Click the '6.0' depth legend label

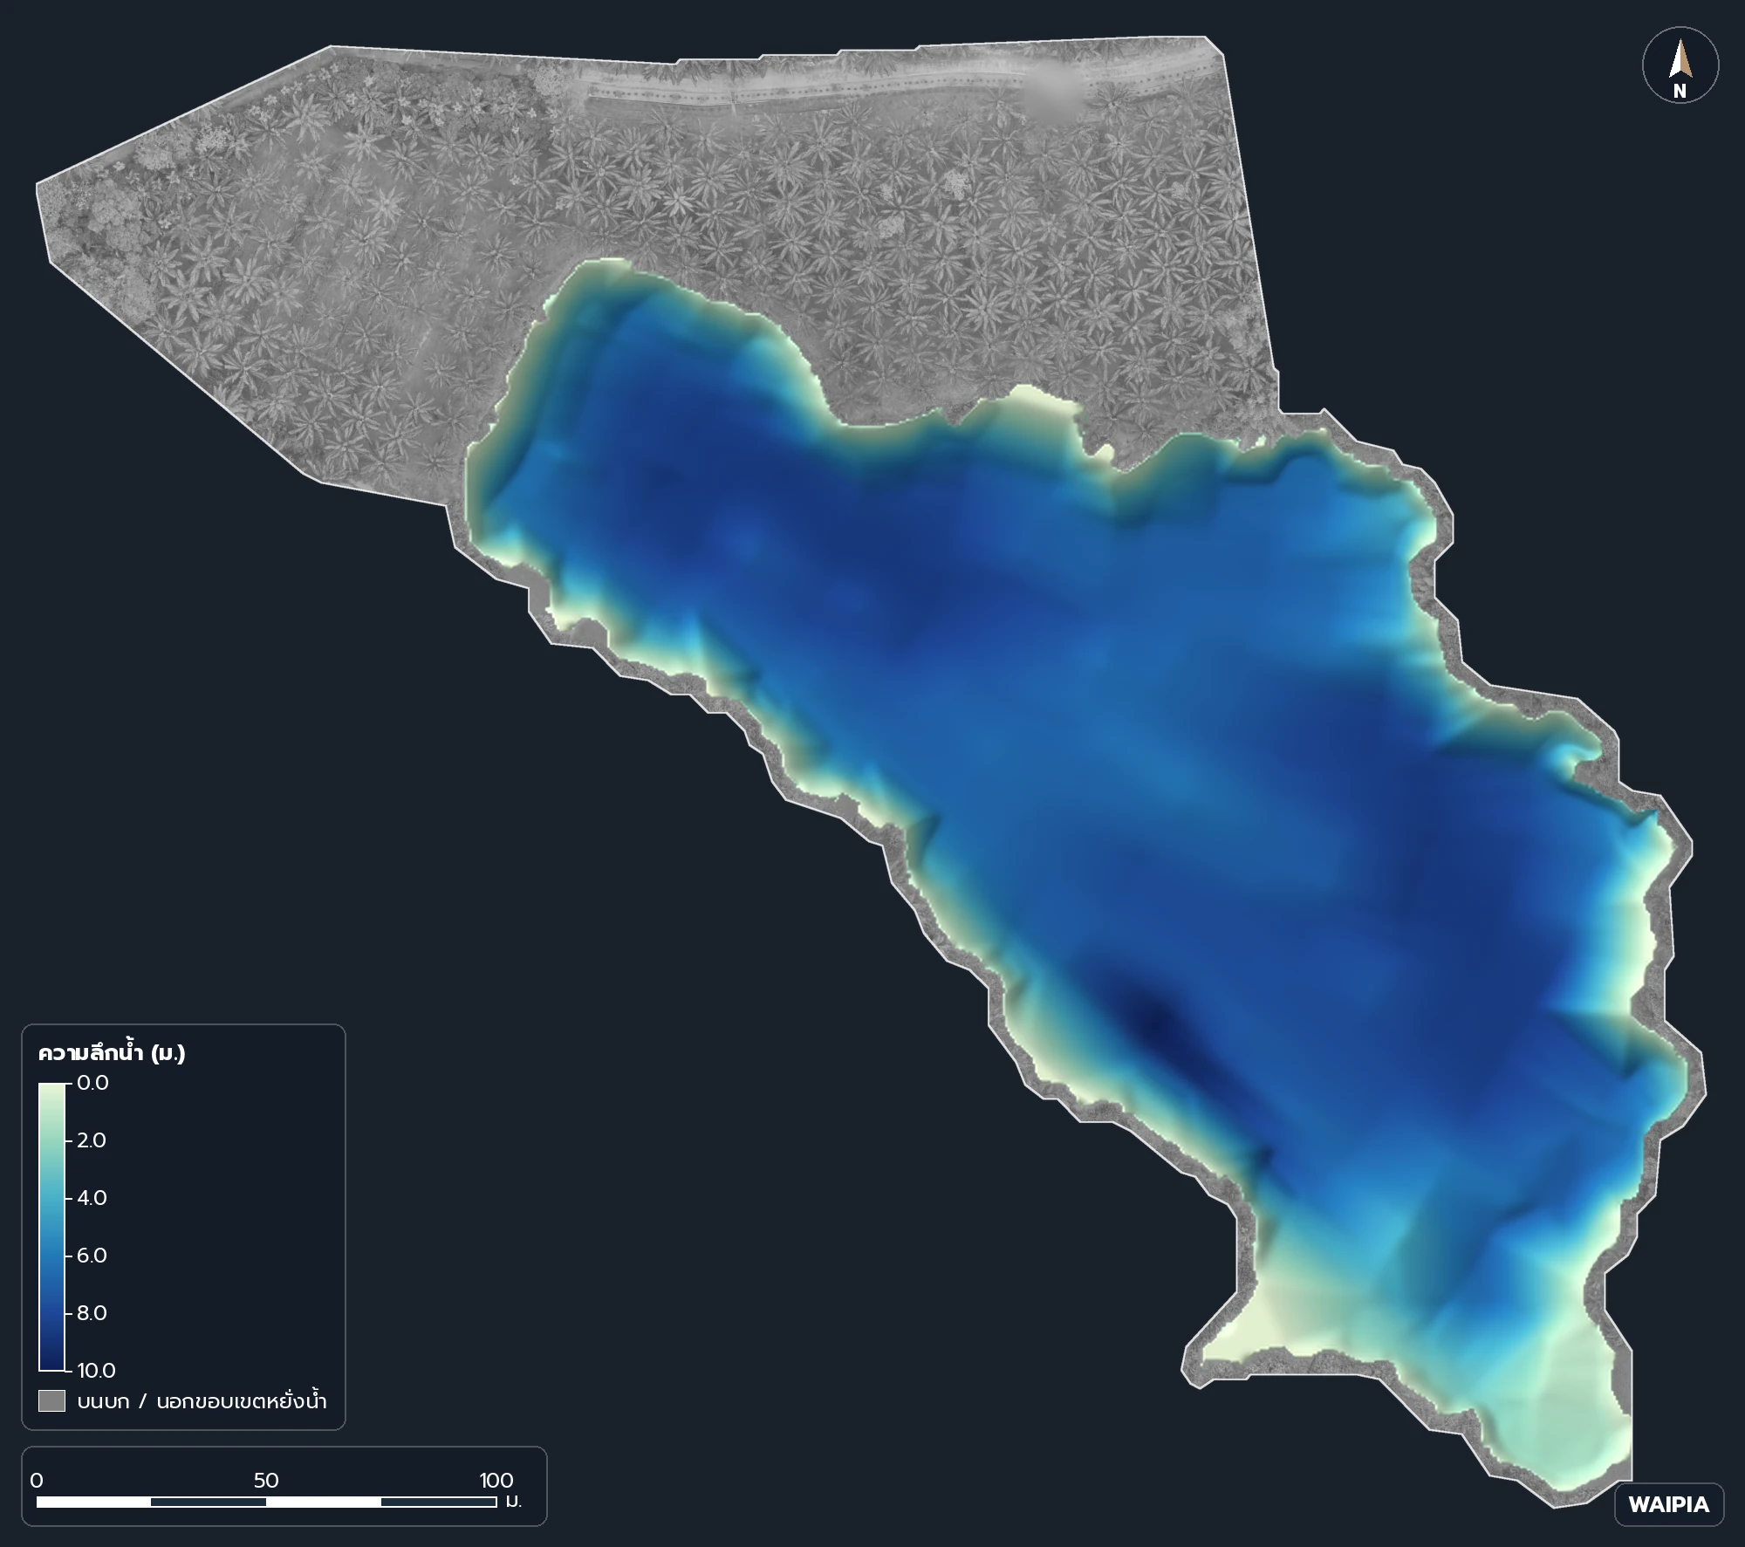pyautogui.click(x=92, y=1256)
